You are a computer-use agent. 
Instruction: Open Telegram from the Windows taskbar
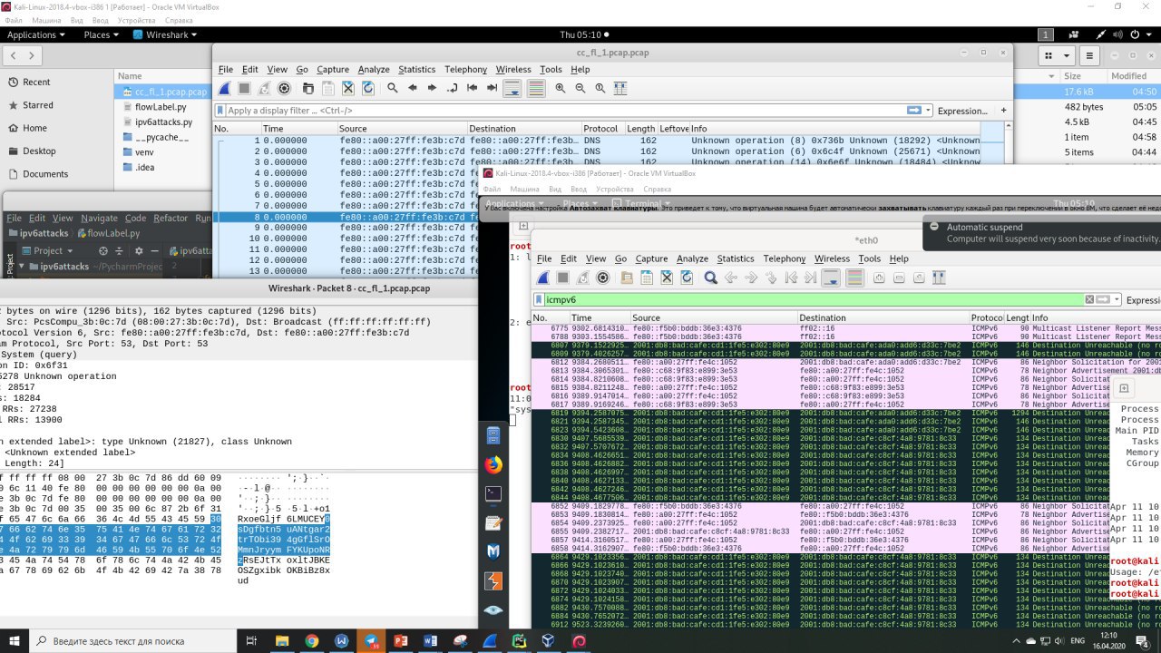(x=371, y=640)
